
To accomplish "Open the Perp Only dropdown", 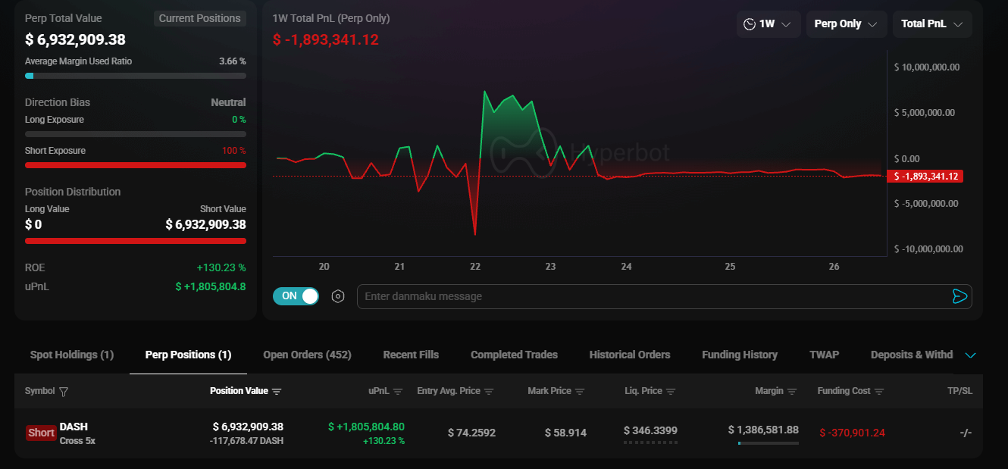I will [x=846, y=24].
